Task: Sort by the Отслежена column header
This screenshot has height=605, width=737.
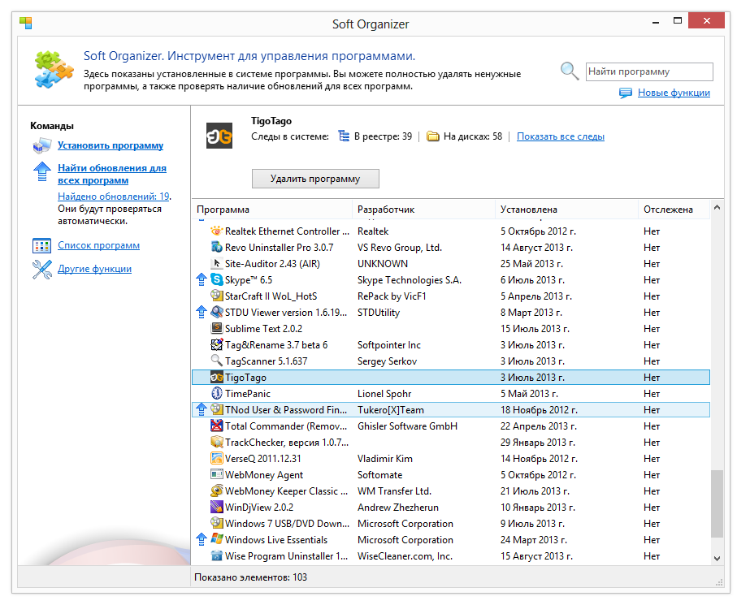Action: [x=674, y=210]
